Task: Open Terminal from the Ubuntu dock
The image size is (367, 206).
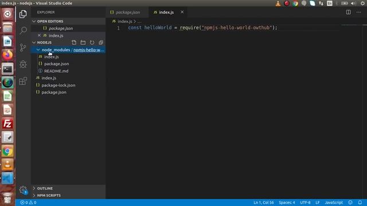Action: point(7,69)
